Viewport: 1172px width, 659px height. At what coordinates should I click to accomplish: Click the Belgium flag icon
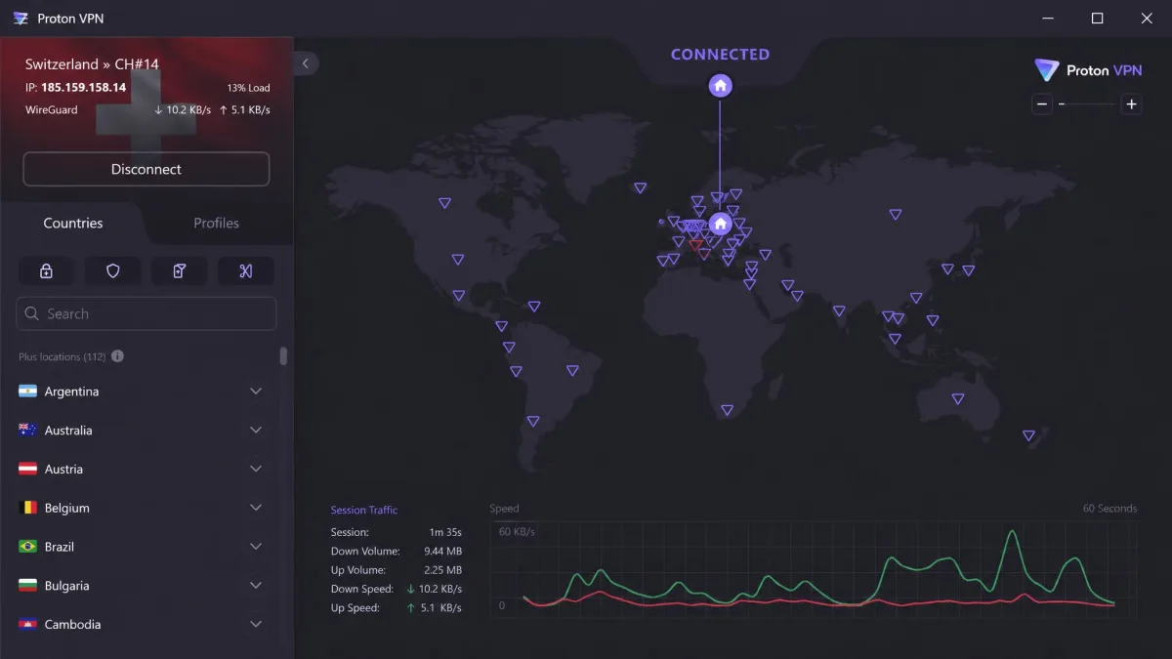28,508
